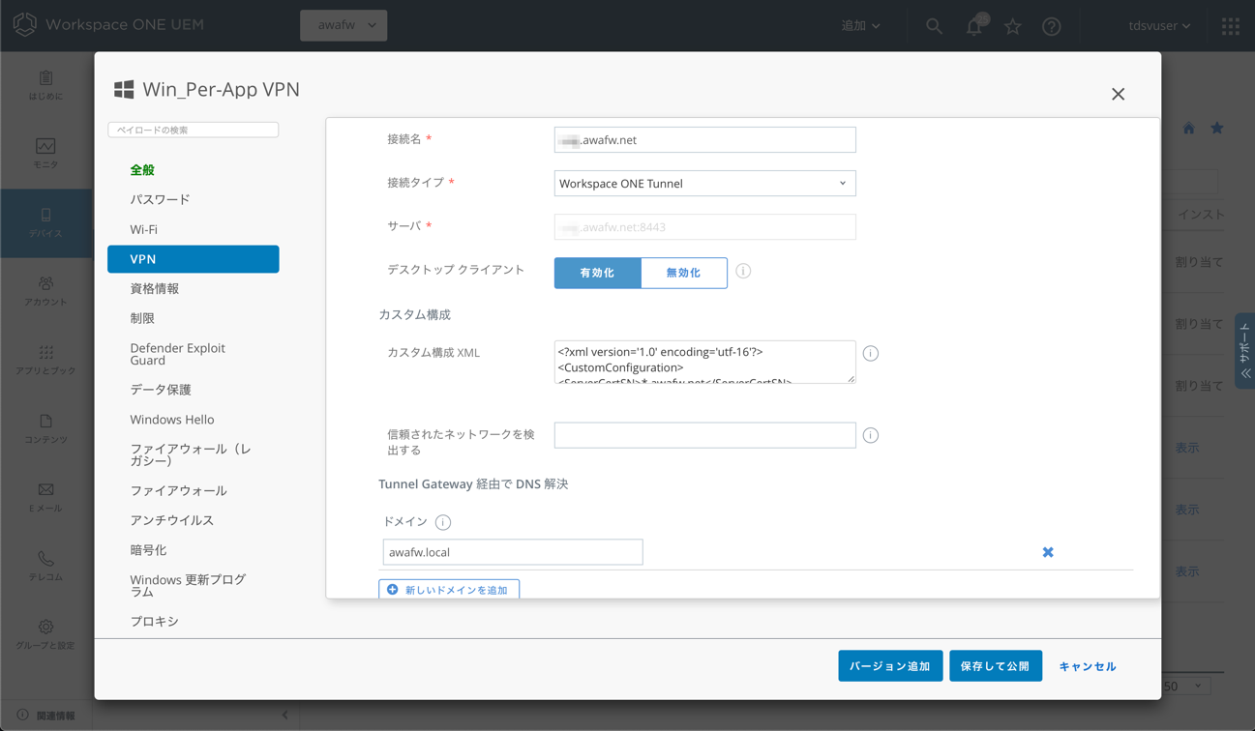Open the awafw organization group dropdown

click(x=344, y=25)
